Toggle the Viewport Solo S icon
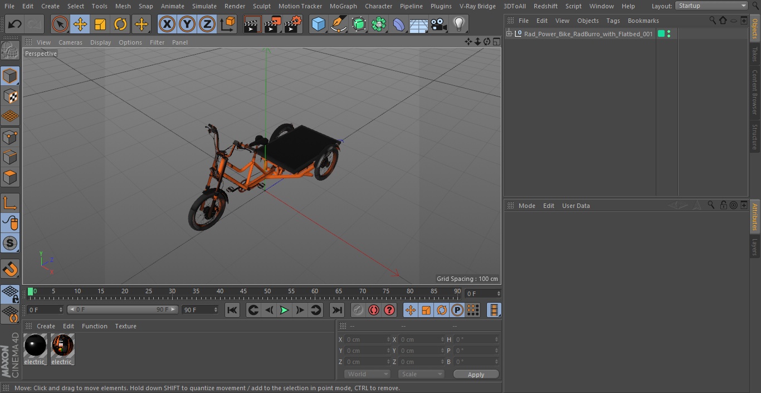Screen dimensions: 761x393 pos(10,243)
